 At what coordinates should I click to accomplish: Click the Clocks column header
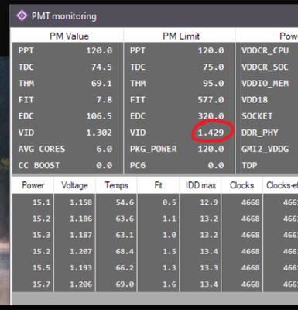pyautogui.click(x=242, y=185)
